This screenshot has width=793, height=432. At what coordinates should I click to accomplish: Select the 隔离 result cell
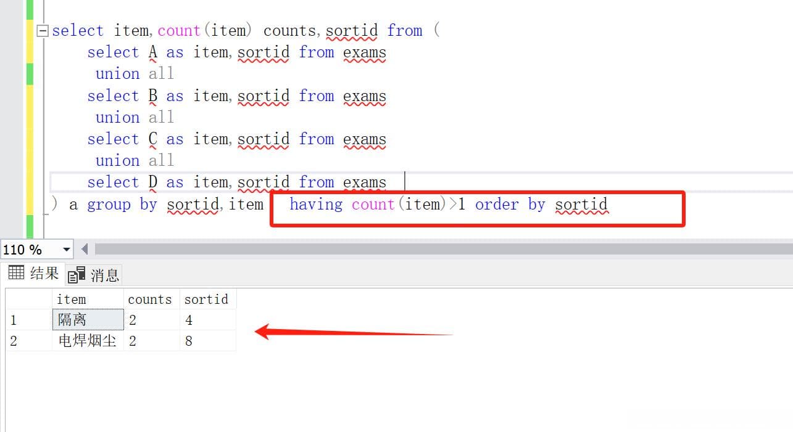click(88, 320)
